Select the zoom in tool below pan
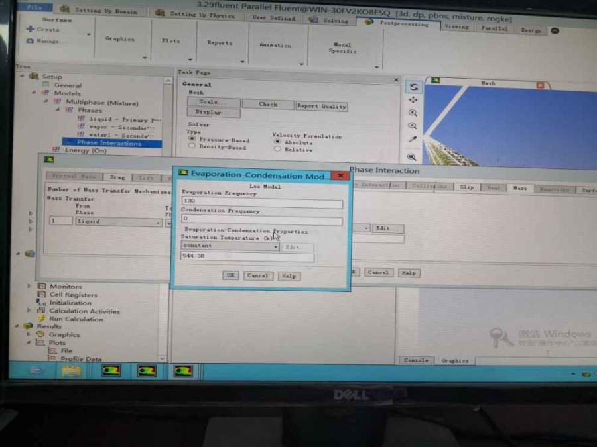597x447 pixels. 413,113
